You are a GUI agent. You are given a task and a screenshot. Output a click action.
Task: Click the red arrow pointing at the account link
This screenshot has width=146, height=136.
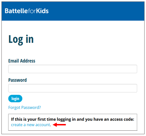(59, 125)
